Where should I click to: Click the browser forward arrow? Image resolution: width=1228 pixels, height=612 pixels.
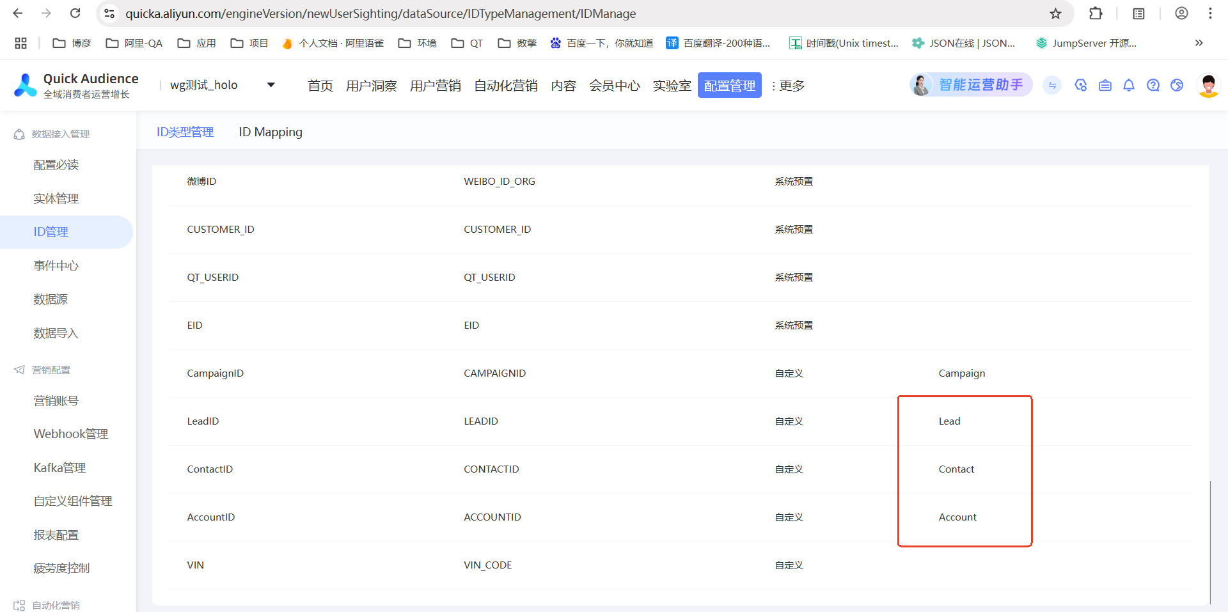(46, 13)
